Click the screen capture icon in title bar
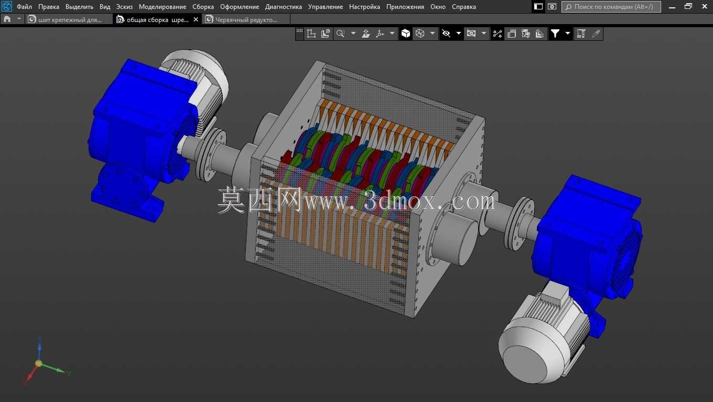The height and width of the screenshot is (402, 713). click(552, 7)
